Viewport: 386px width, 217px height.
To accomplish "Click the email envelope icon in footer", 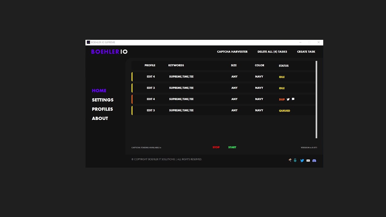I will click(x=308, y=161).
